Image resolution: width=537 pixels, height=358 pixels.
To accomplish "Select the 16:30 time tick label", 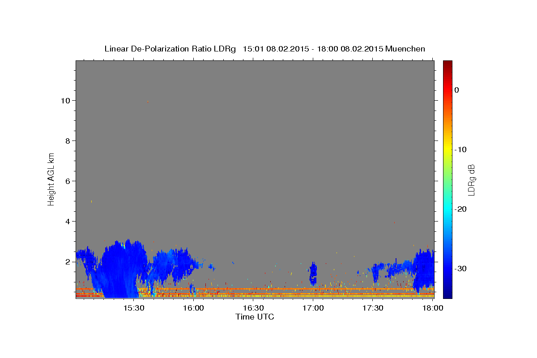I will tap(253, 308).
